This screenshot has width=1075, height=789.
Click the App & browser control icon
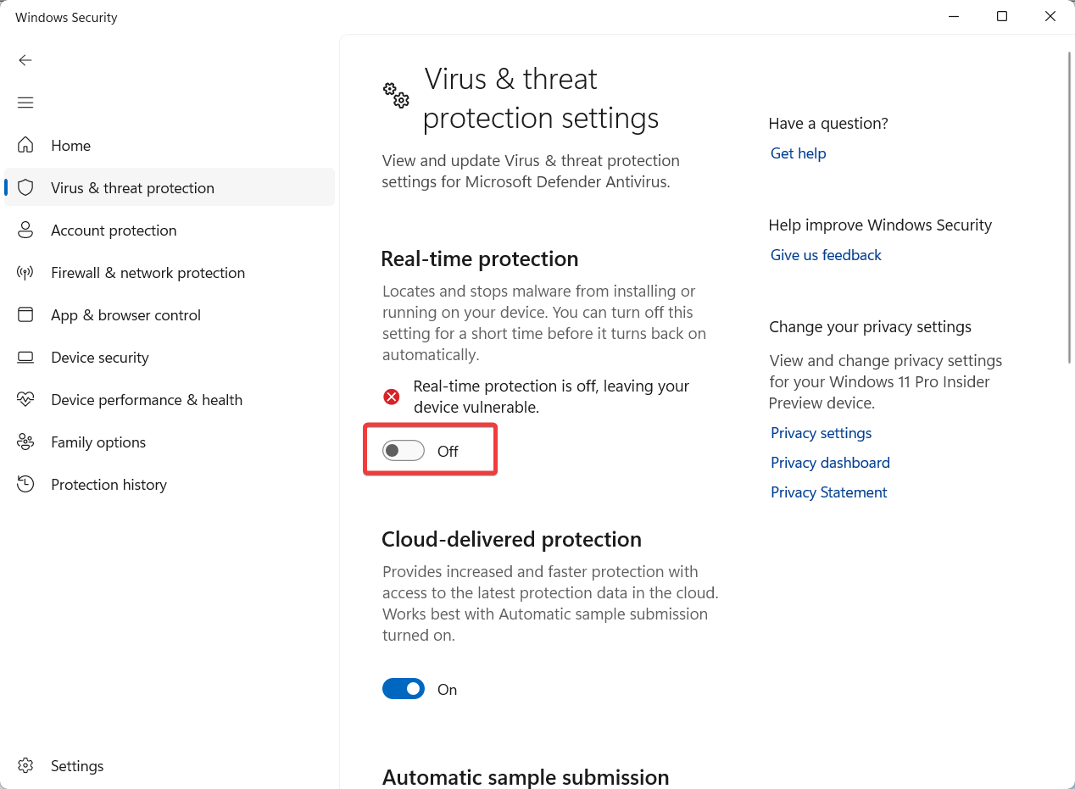pyautogui.click(x=25, y=315)
